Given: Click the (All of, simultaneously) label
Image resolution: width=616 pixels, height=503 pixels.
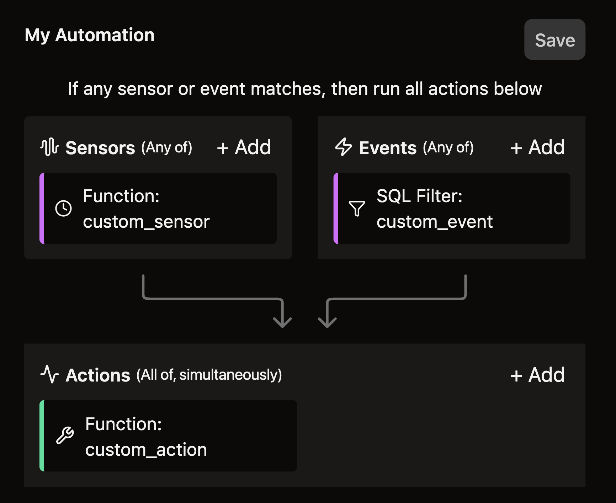Looking at the screenshot, I should tap(209, 375).
